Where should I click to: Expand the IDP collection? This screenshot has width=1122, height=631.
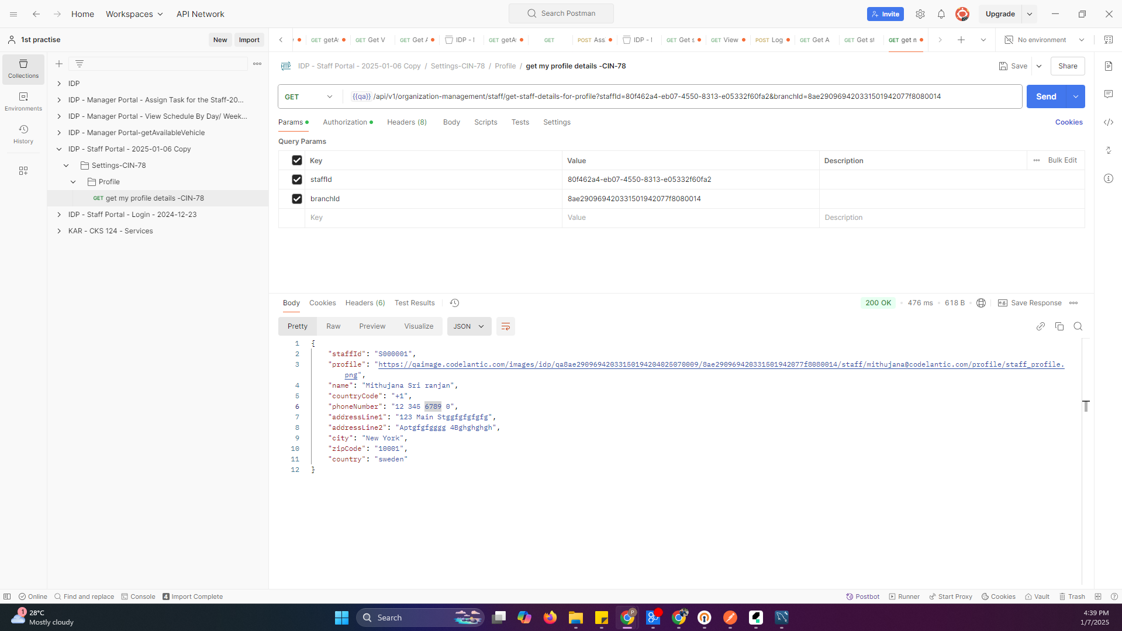click(x=59, y=84)
